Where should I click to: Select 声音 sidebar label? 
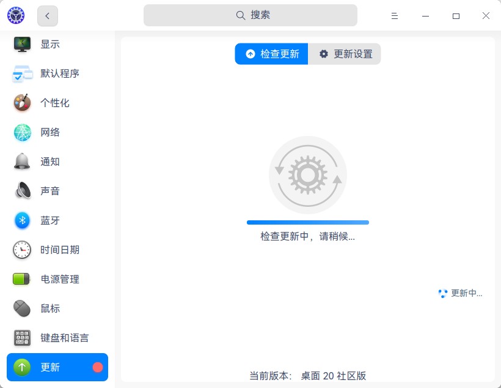[x=50, y=191]
